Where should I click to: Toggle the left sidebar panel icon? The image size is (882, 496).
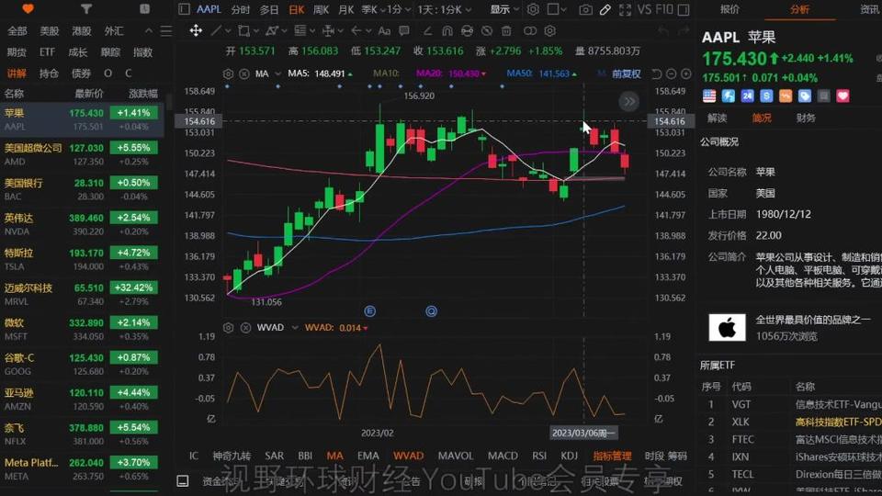point(184,9)
